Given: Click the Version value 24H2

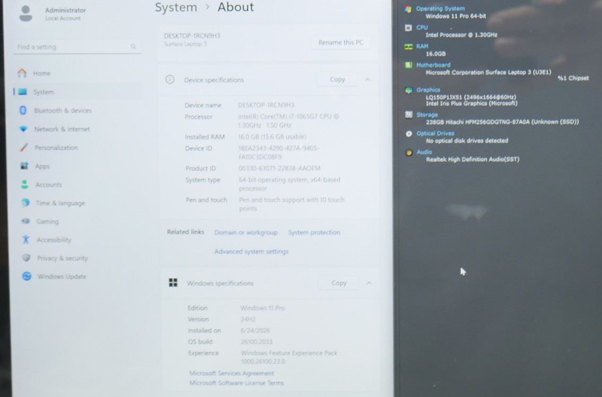Looking at the screenshot, I should [x=248, y=319].
